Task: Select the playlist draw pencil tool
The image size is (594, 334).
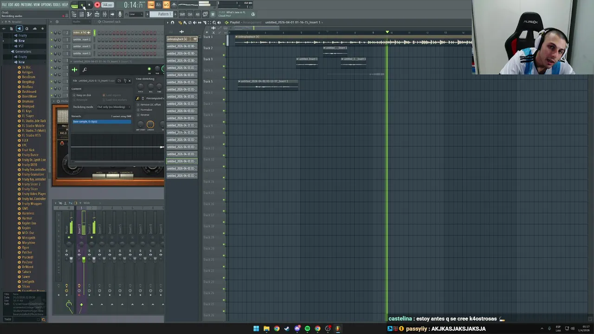Action: 180,22
